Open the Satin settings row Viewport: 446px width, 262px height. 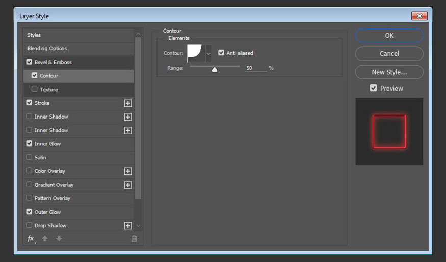[78, 158]
